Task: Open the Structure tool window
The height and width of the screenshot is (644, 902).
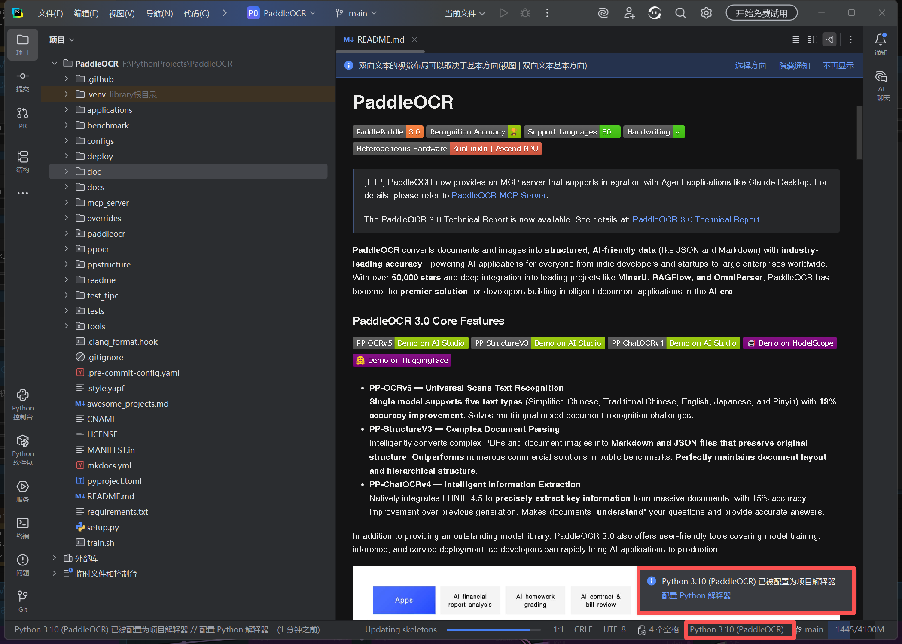Action: [22, 161]
